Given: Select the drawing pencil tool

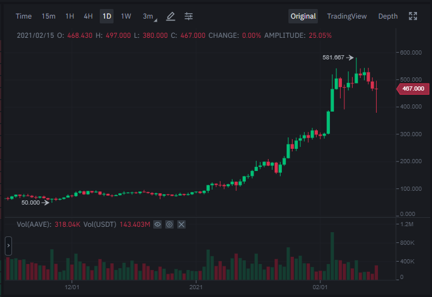Looking at the screenshot, I should [171, 16].
